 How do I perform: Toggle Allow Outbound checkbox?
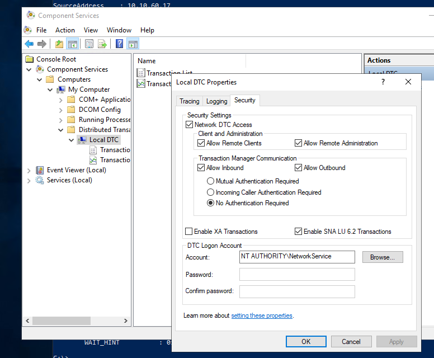tap(298, 168)
